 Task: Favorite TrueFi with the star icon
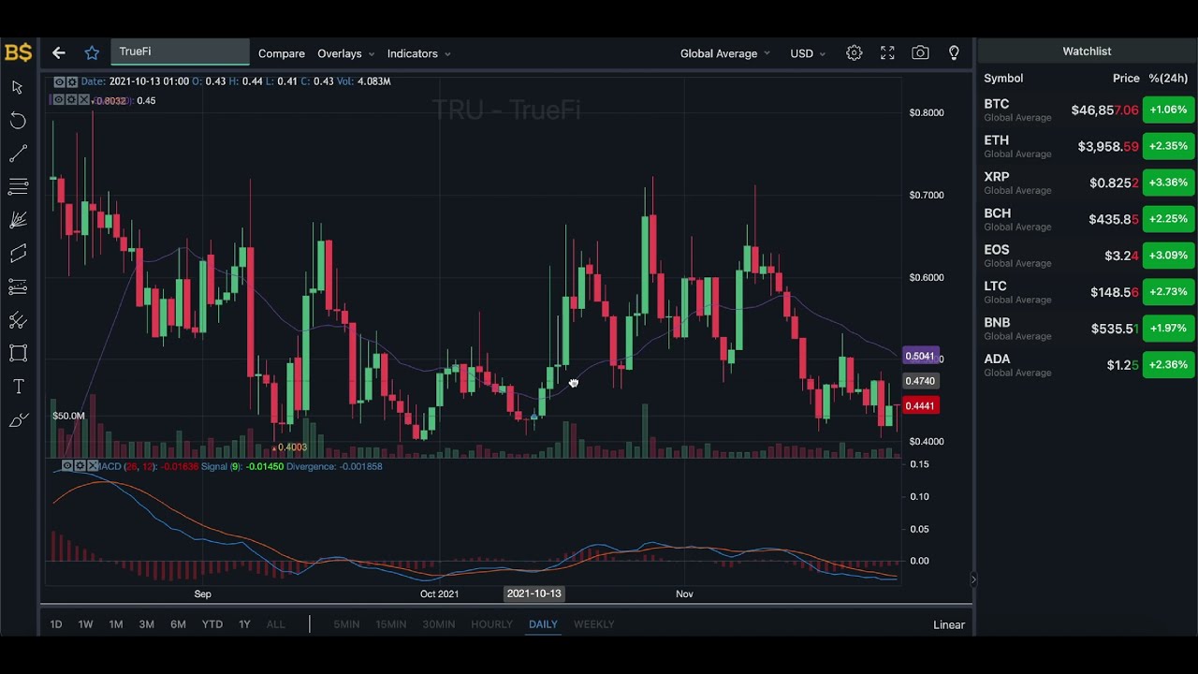pos(92,53)
